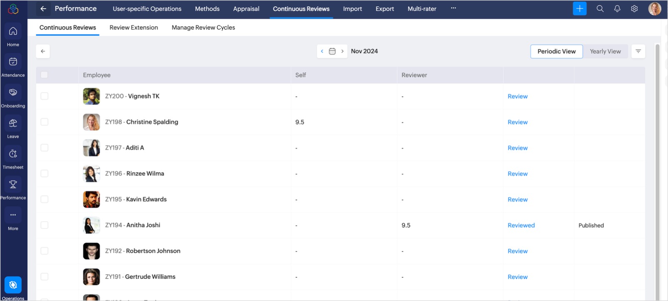This screenshot has height=301, width=668.
Task: Click the blue plus add button
Action: [579, 9]
